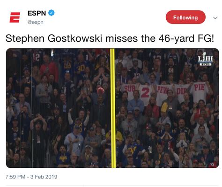Toggle the red Following button
Viewport: 222px width, 187px height.
pyautogui.click(x=185, y=17)
